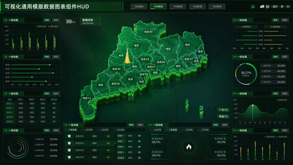Collapse the top-left 一级标题 panel header arrow
293x165 pixels.
6,20
